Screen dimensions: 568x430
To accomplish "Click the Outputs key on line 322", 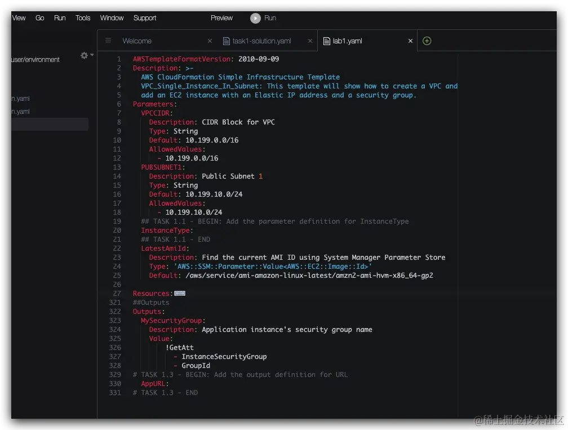I will (147, 312).
